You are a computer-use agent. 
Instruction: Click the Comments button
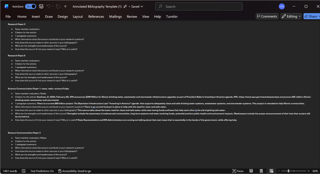pyautogui.click(x=267, y=16)
